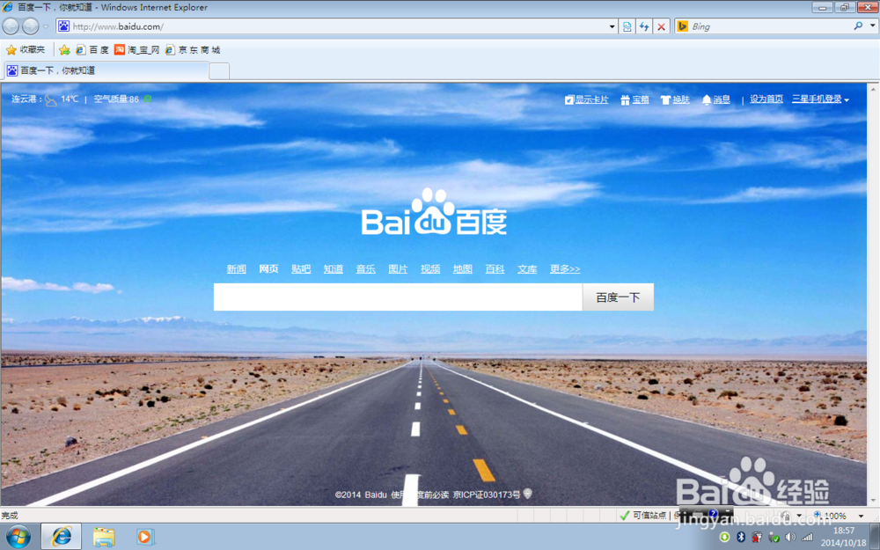Open the 文库 wenku category
The image size is (880, 550).
point(527,268)
